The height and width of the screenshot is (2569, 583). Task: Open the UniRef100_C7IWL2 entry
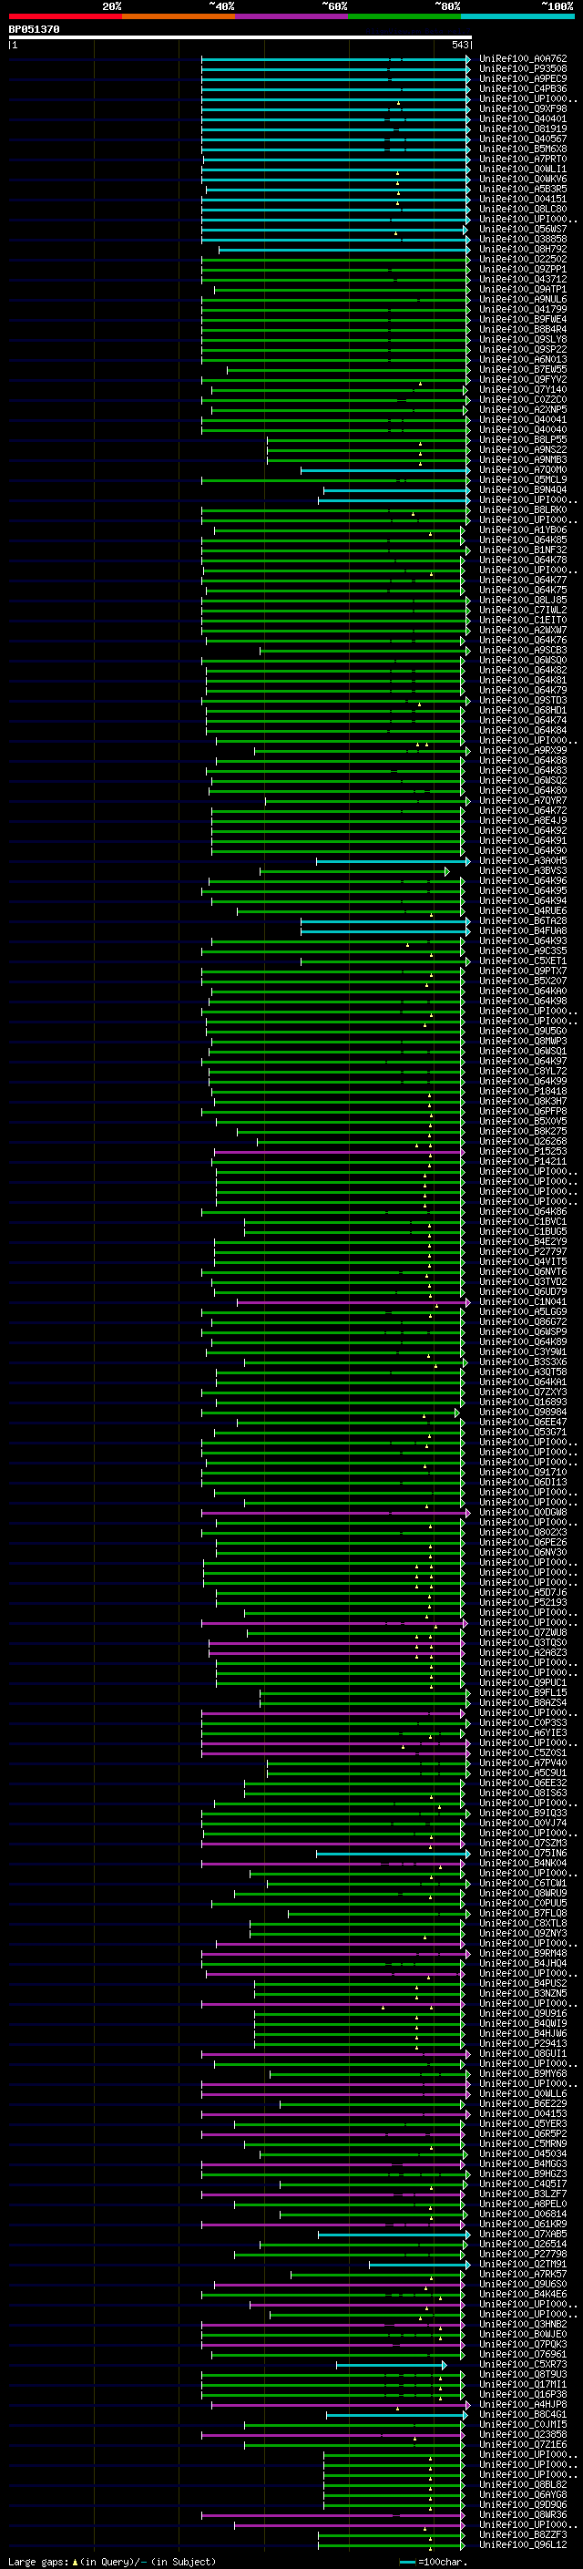(523, 611)
